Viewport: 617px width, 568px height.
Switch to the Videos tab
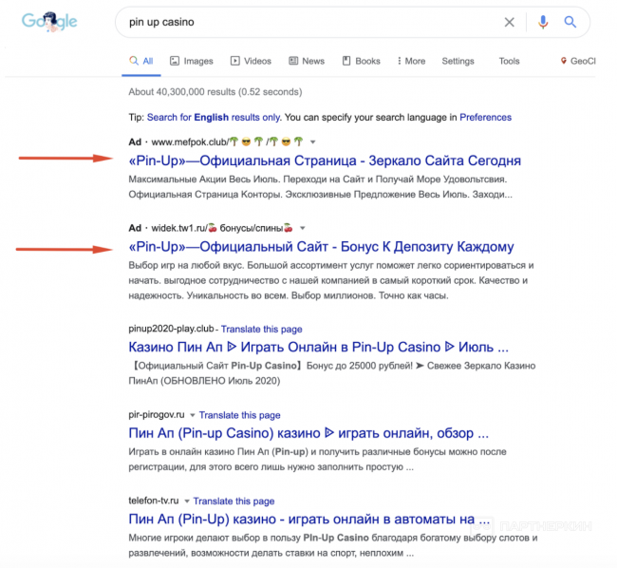pos(250,61)
